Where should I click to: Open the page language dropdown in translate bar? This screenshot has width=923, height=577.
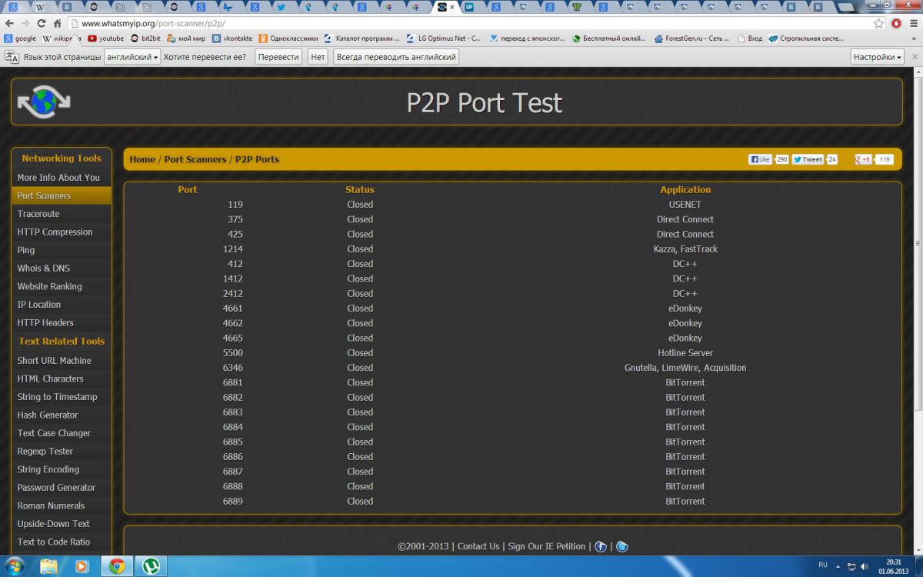(x=132, y=57)
